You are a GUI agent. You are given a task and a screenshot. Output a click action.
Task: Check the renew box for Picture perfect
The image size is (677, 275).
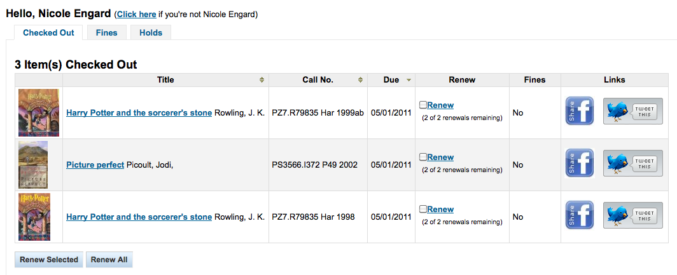(423, 157)
